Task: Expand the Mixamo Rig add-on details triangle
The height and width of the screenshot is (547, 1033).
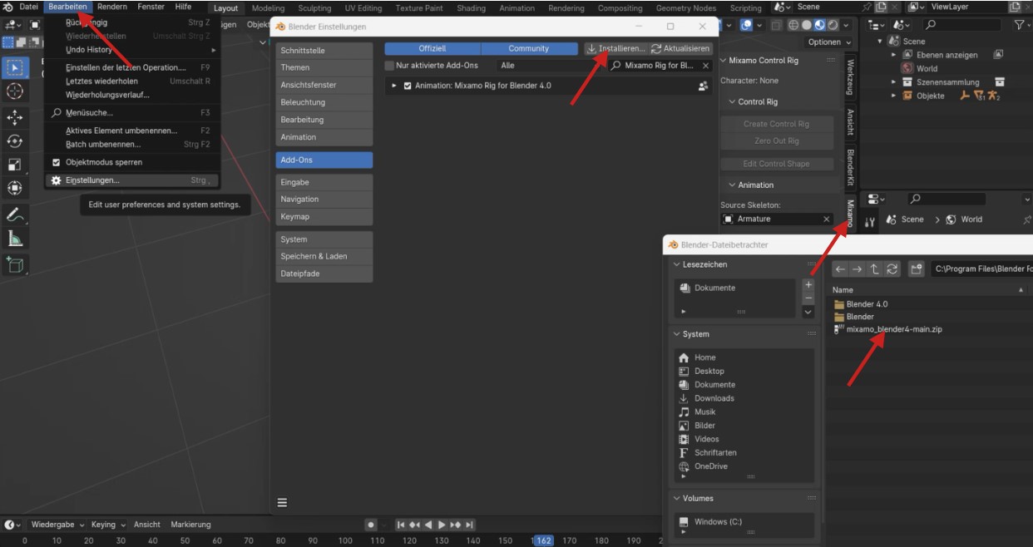Action: point(394,86)
